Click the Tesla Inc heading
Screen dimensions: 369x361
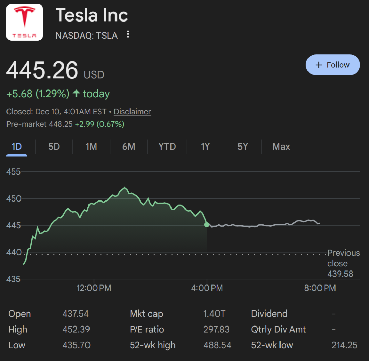(92, 15)
